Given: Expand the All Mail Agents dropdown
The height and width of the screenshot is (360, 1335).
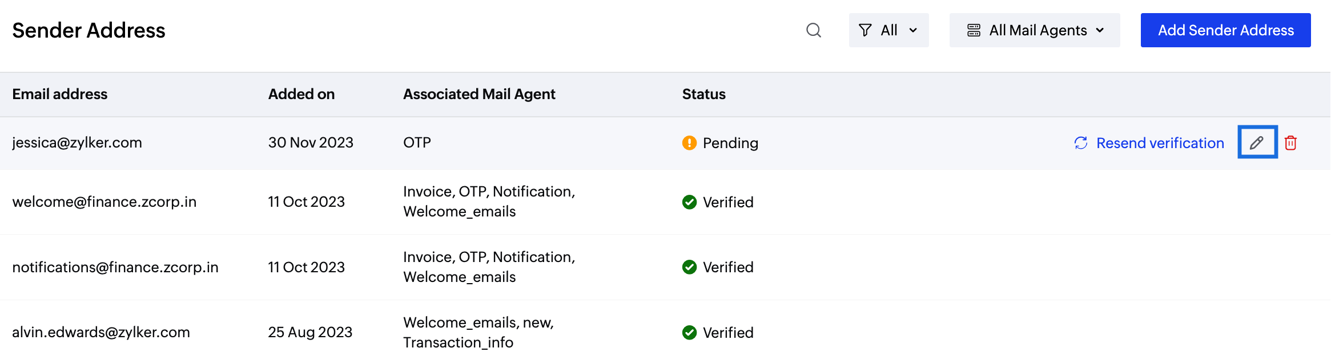Looking at the screenshot, I should pyautogui.click(x=1035, y=30).
